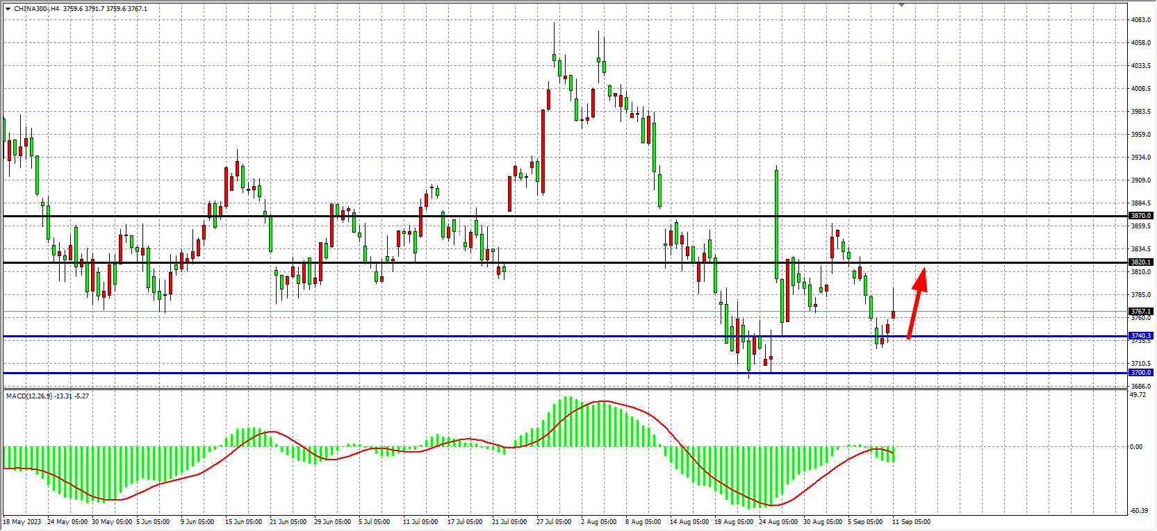Click the 4083.0 price scale value
Image resolution: width=1157 pixels, height=531 pixels.
[1141, 20]
